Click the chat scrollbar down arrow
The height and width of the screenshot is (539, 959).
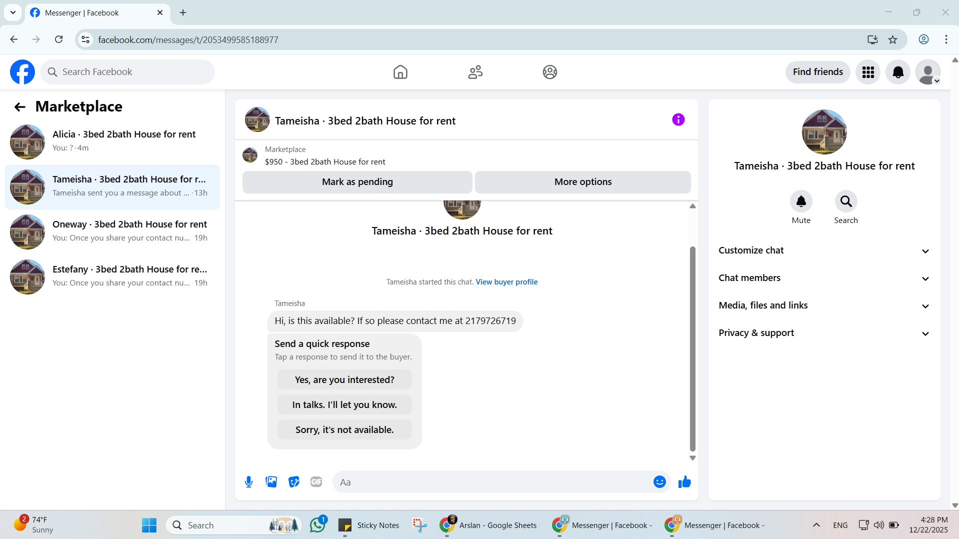point(692,458)
